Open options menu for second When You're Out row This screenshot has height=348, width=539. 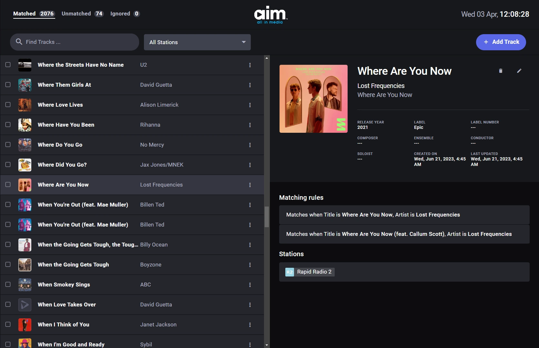pyautogui.click(x=250, y=225)
